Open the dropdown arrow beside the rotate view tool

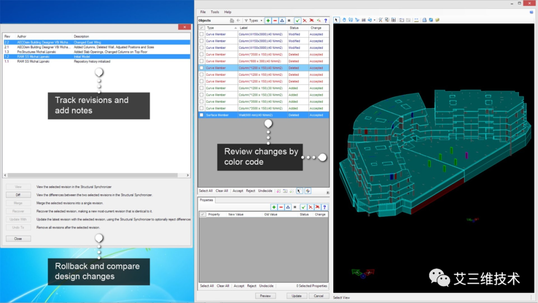pos(374,20)
